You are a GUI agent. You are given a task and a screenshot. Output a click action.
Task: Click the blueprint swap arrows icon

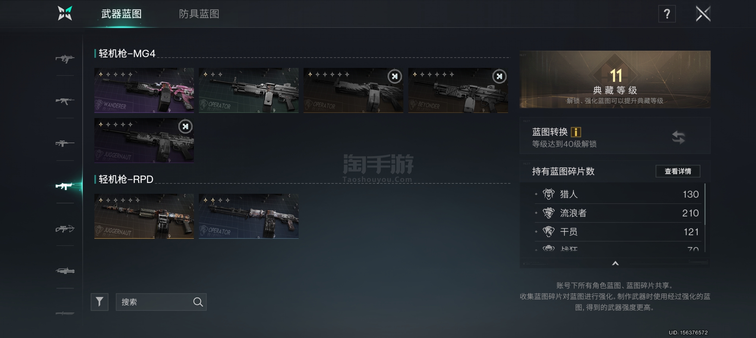(x=678, y=137)
